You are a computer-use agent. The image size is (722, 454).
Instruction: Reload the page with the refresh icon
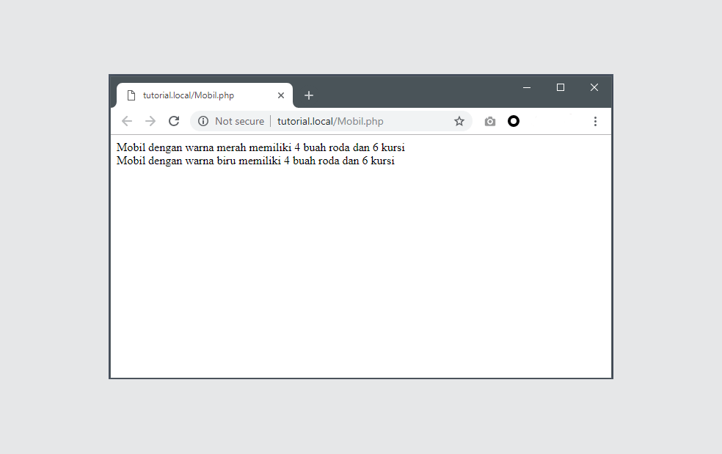pyautogui.click(x=174, y=121)
